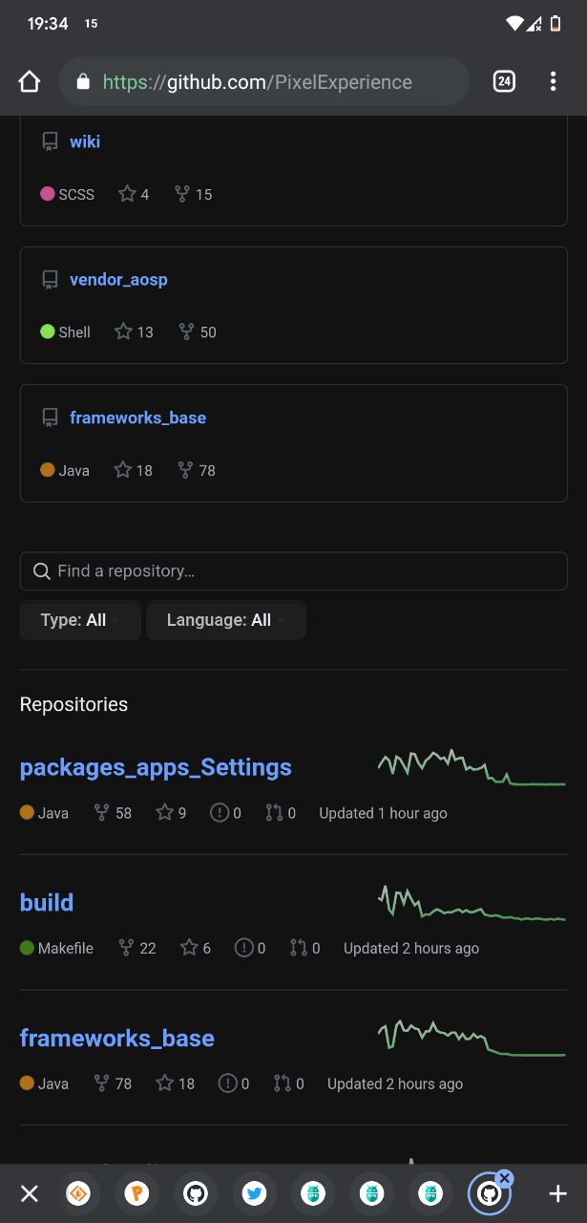Tap the new tab plus icon
Viewport: 587px width, 1223px height.
click(558, 1193)
